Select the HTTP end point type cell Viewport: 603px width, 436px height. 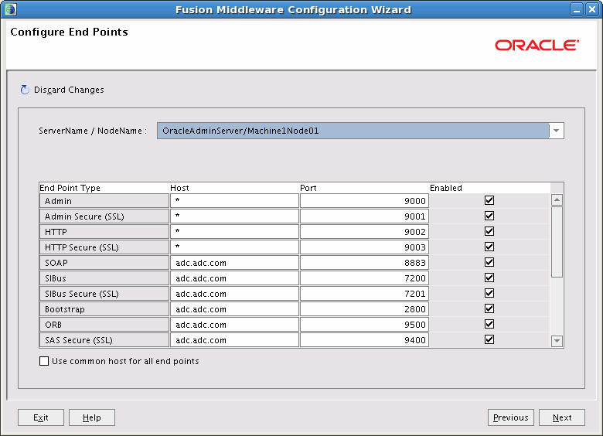point(104,231)
